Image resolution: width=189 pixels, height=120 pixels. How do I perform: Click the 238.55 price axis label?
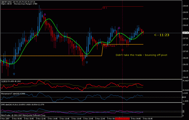click(x=185, y=12)
